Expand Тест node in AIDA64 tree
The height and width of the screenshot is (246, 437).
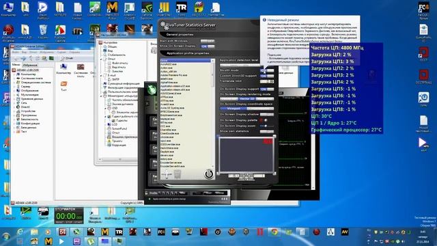coord(14,132)
